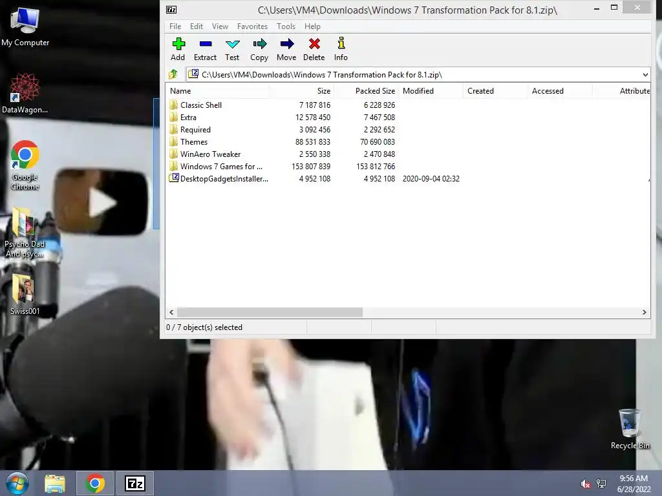Sort by Modified column header
This screenshot has width=662, height=496.
[431, 90]
